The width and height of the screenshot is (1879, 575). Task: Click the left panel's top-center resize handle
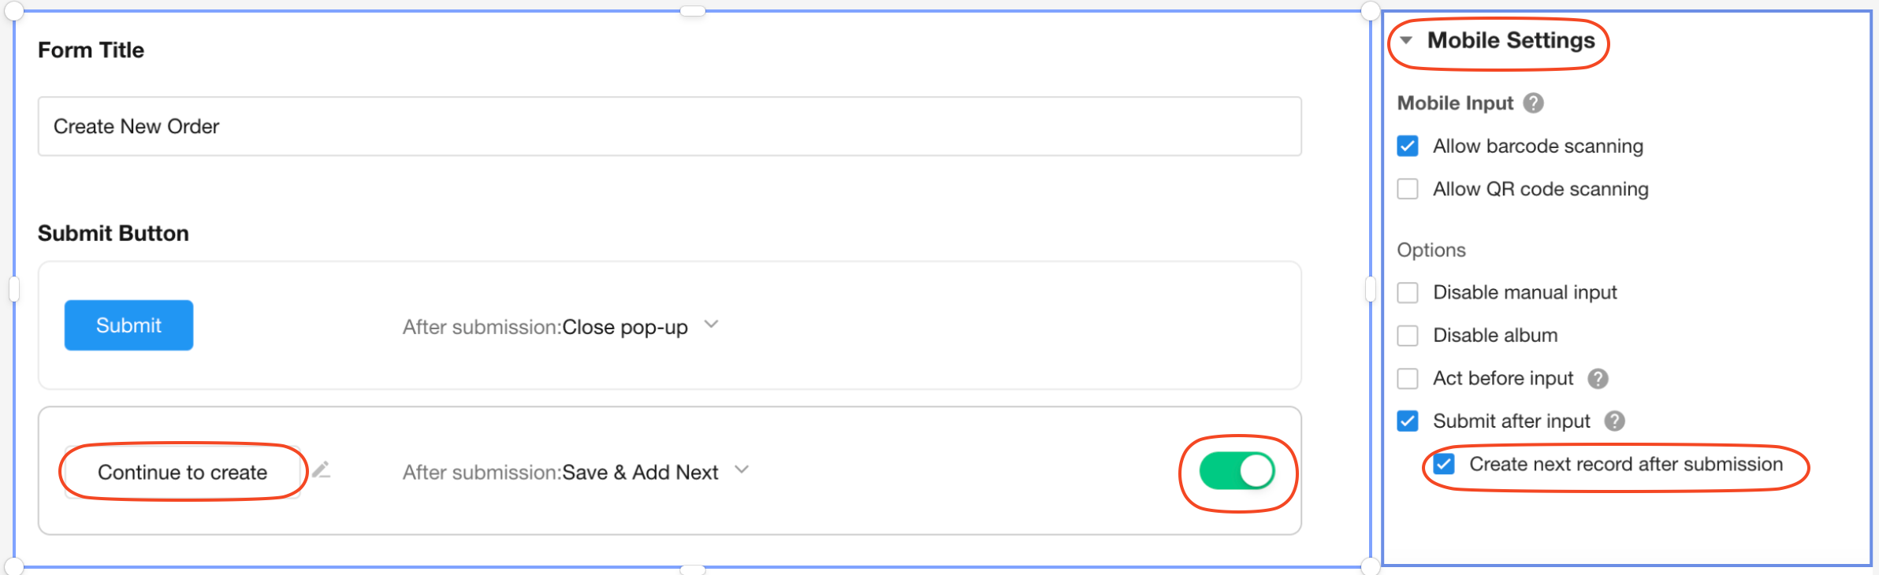click(x=692, y=11)
